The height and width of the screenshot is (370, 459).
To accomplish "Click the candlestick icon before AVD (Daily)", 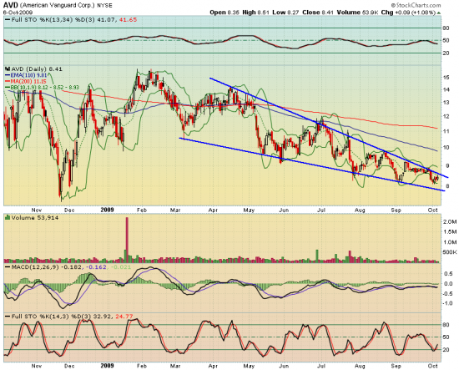I will (x=7, y=68).
